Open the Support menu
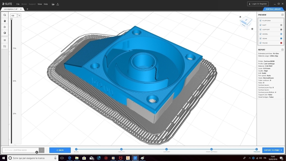This screenshot has width=286, height=161. 32,4
